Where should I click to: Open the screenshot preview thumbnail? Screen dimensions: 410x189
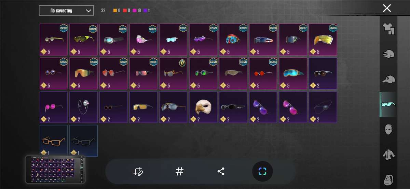[55, 170]
